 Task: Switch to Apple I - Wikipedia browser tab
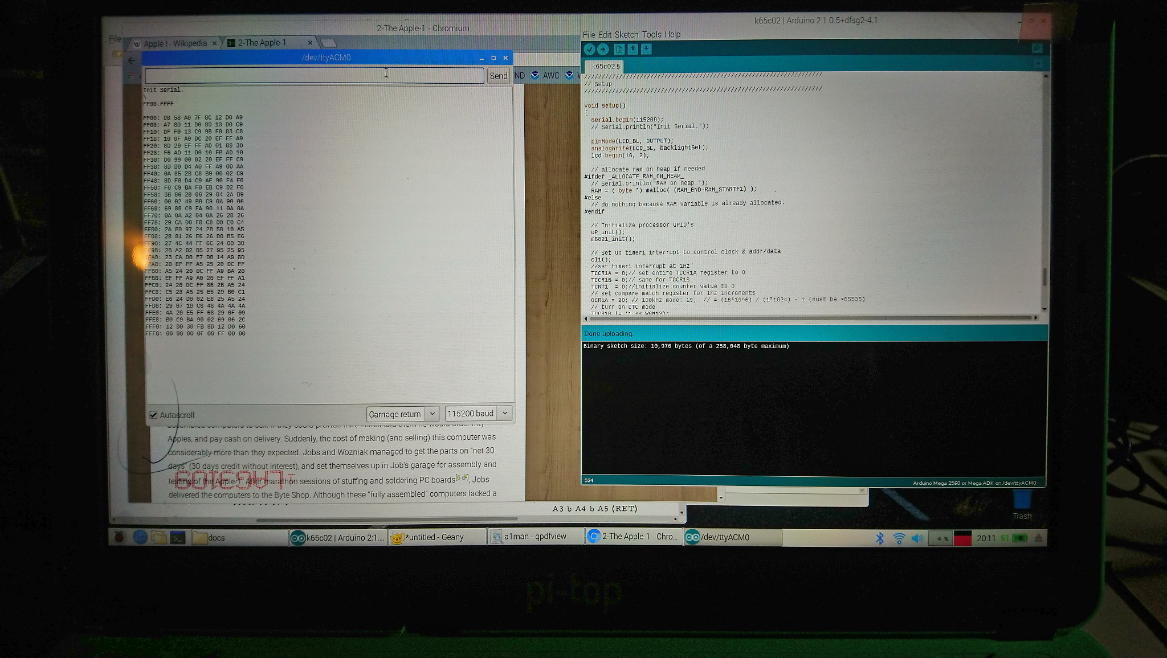pyautogui.click(x=174, y=43)
